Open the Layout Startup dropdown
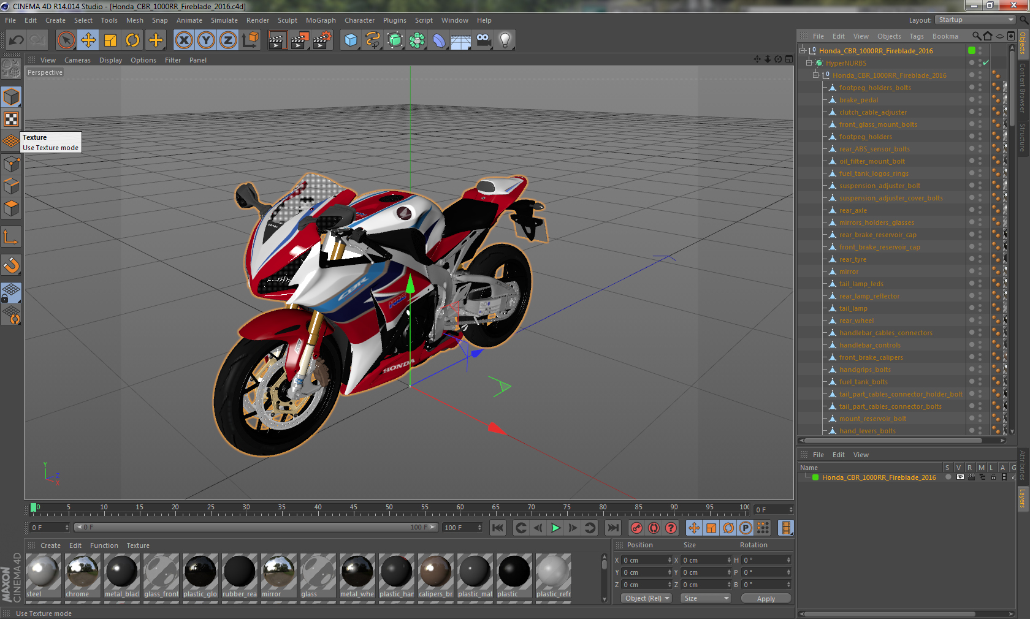1030x619 pixels. pos(975,20)
